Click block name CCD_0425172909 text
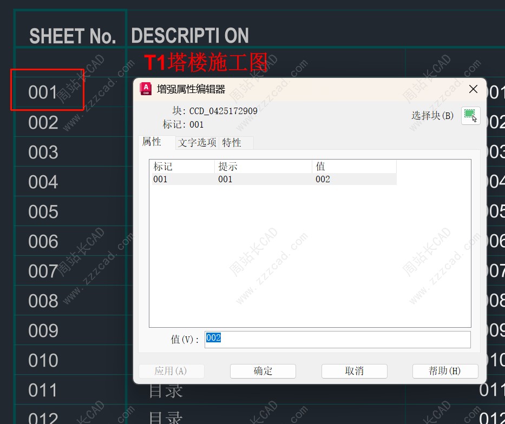 [223, 111]
